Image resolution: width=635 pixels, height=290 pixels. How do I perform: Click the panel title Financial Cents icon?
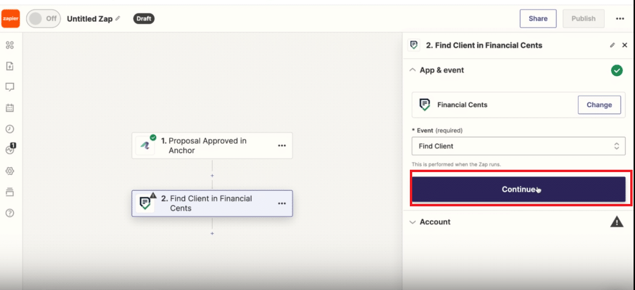[x=414, y=45]
